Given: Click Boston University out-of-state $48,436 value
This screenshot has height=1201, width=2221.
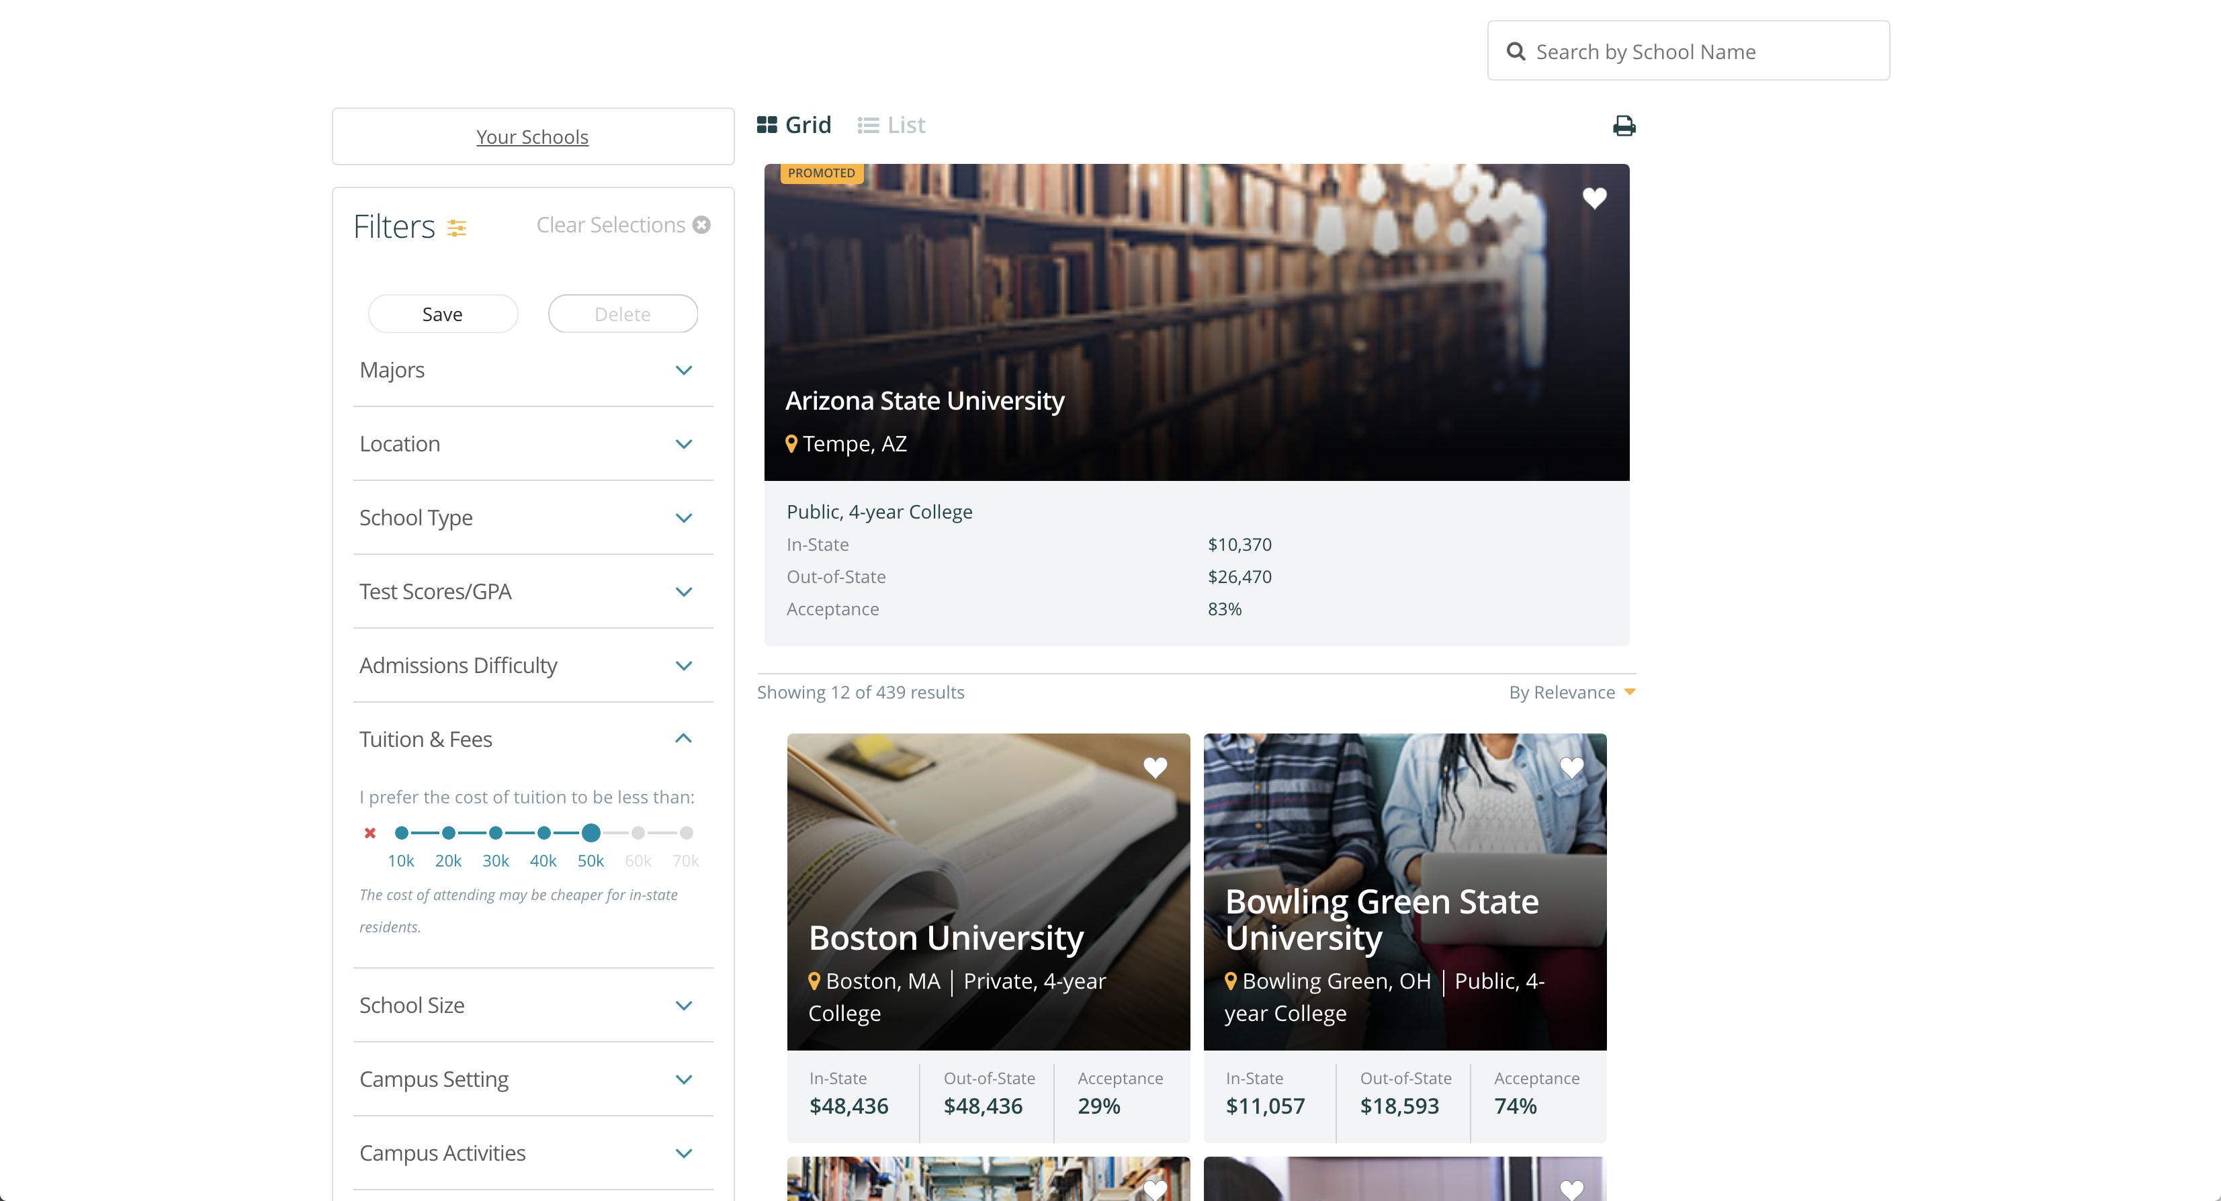Looking at the screenshot, I should (x=983, y=1106).
